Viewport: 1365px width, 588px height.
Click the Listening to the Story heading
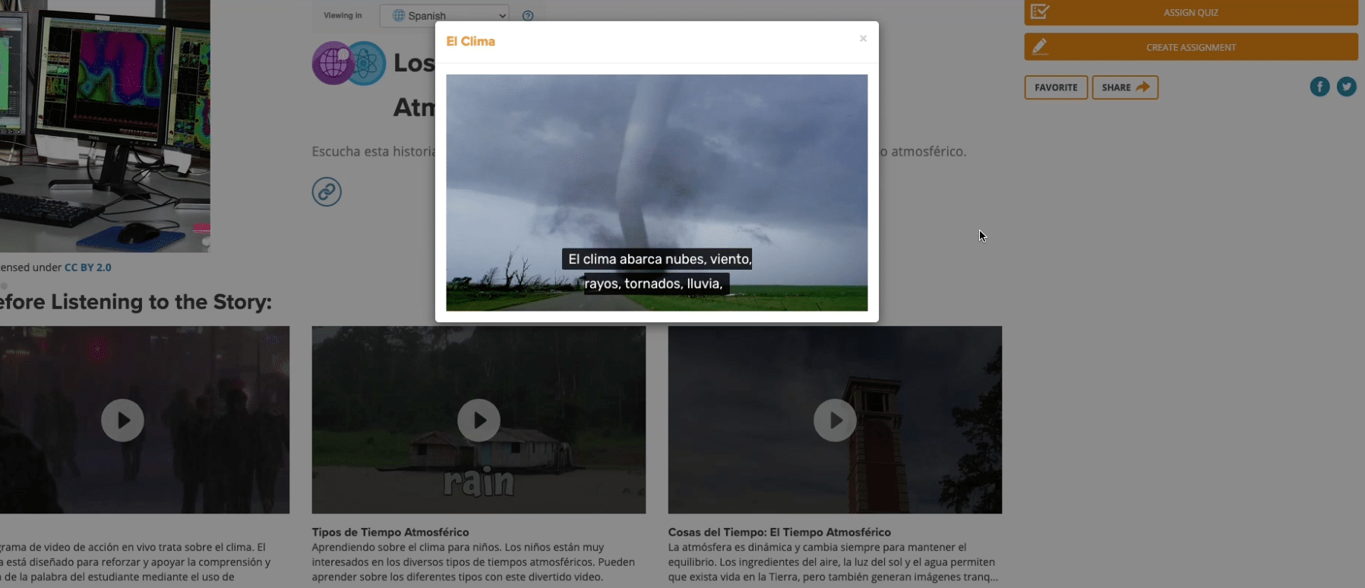(x=135, y=302)
